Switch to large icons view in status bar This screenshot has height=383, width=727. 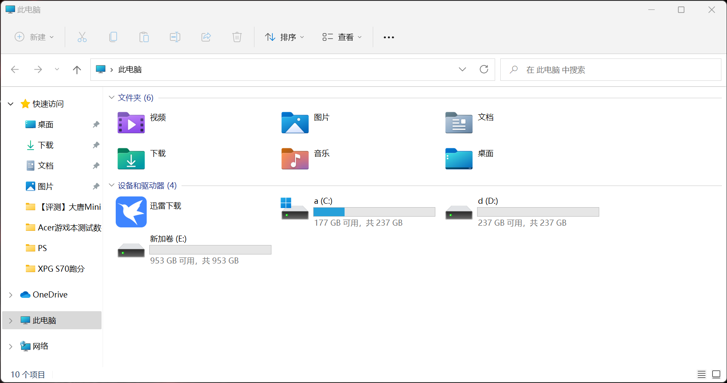[x=716, y=374]
